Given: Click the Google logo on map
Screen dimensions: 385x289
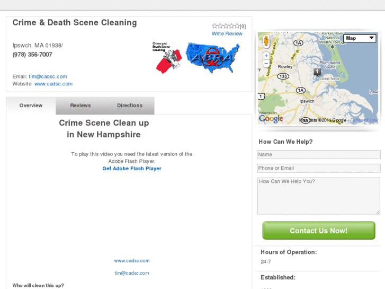Looking at the screenshot, I should click(x=271, y=119).
